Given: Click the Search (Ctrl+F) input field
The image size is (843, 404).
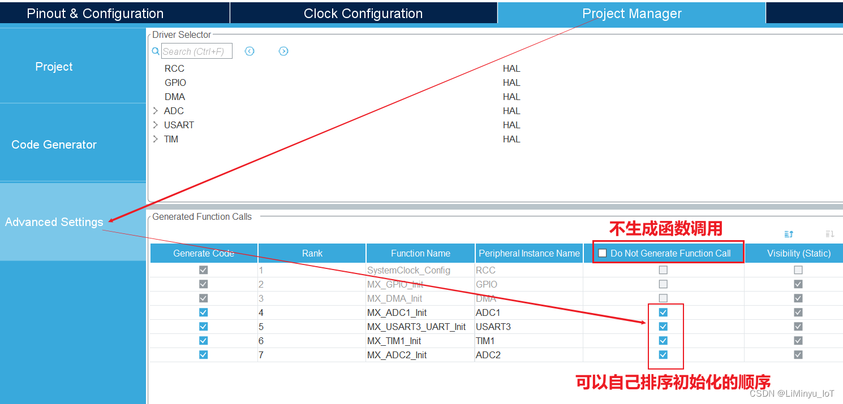Looking at the screenshot, I should (x=197, y=51).
